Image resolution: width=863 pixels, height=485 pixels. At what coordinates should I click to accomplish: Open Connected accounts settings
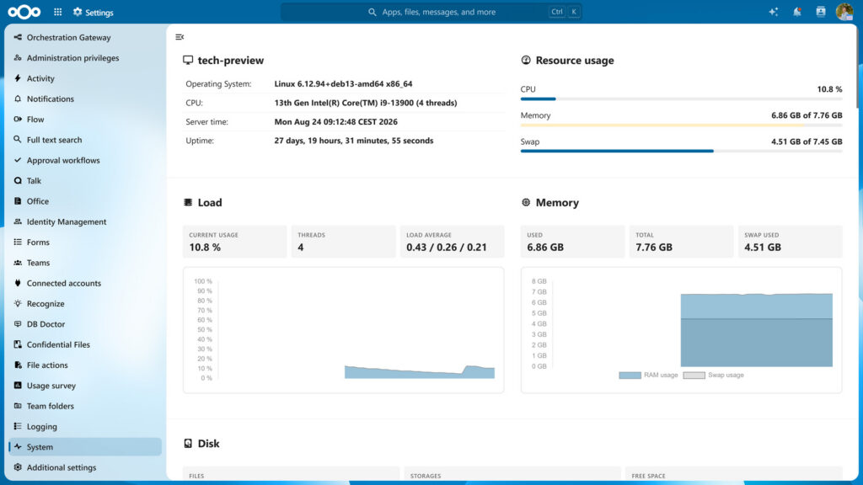(x=85, y=283)
